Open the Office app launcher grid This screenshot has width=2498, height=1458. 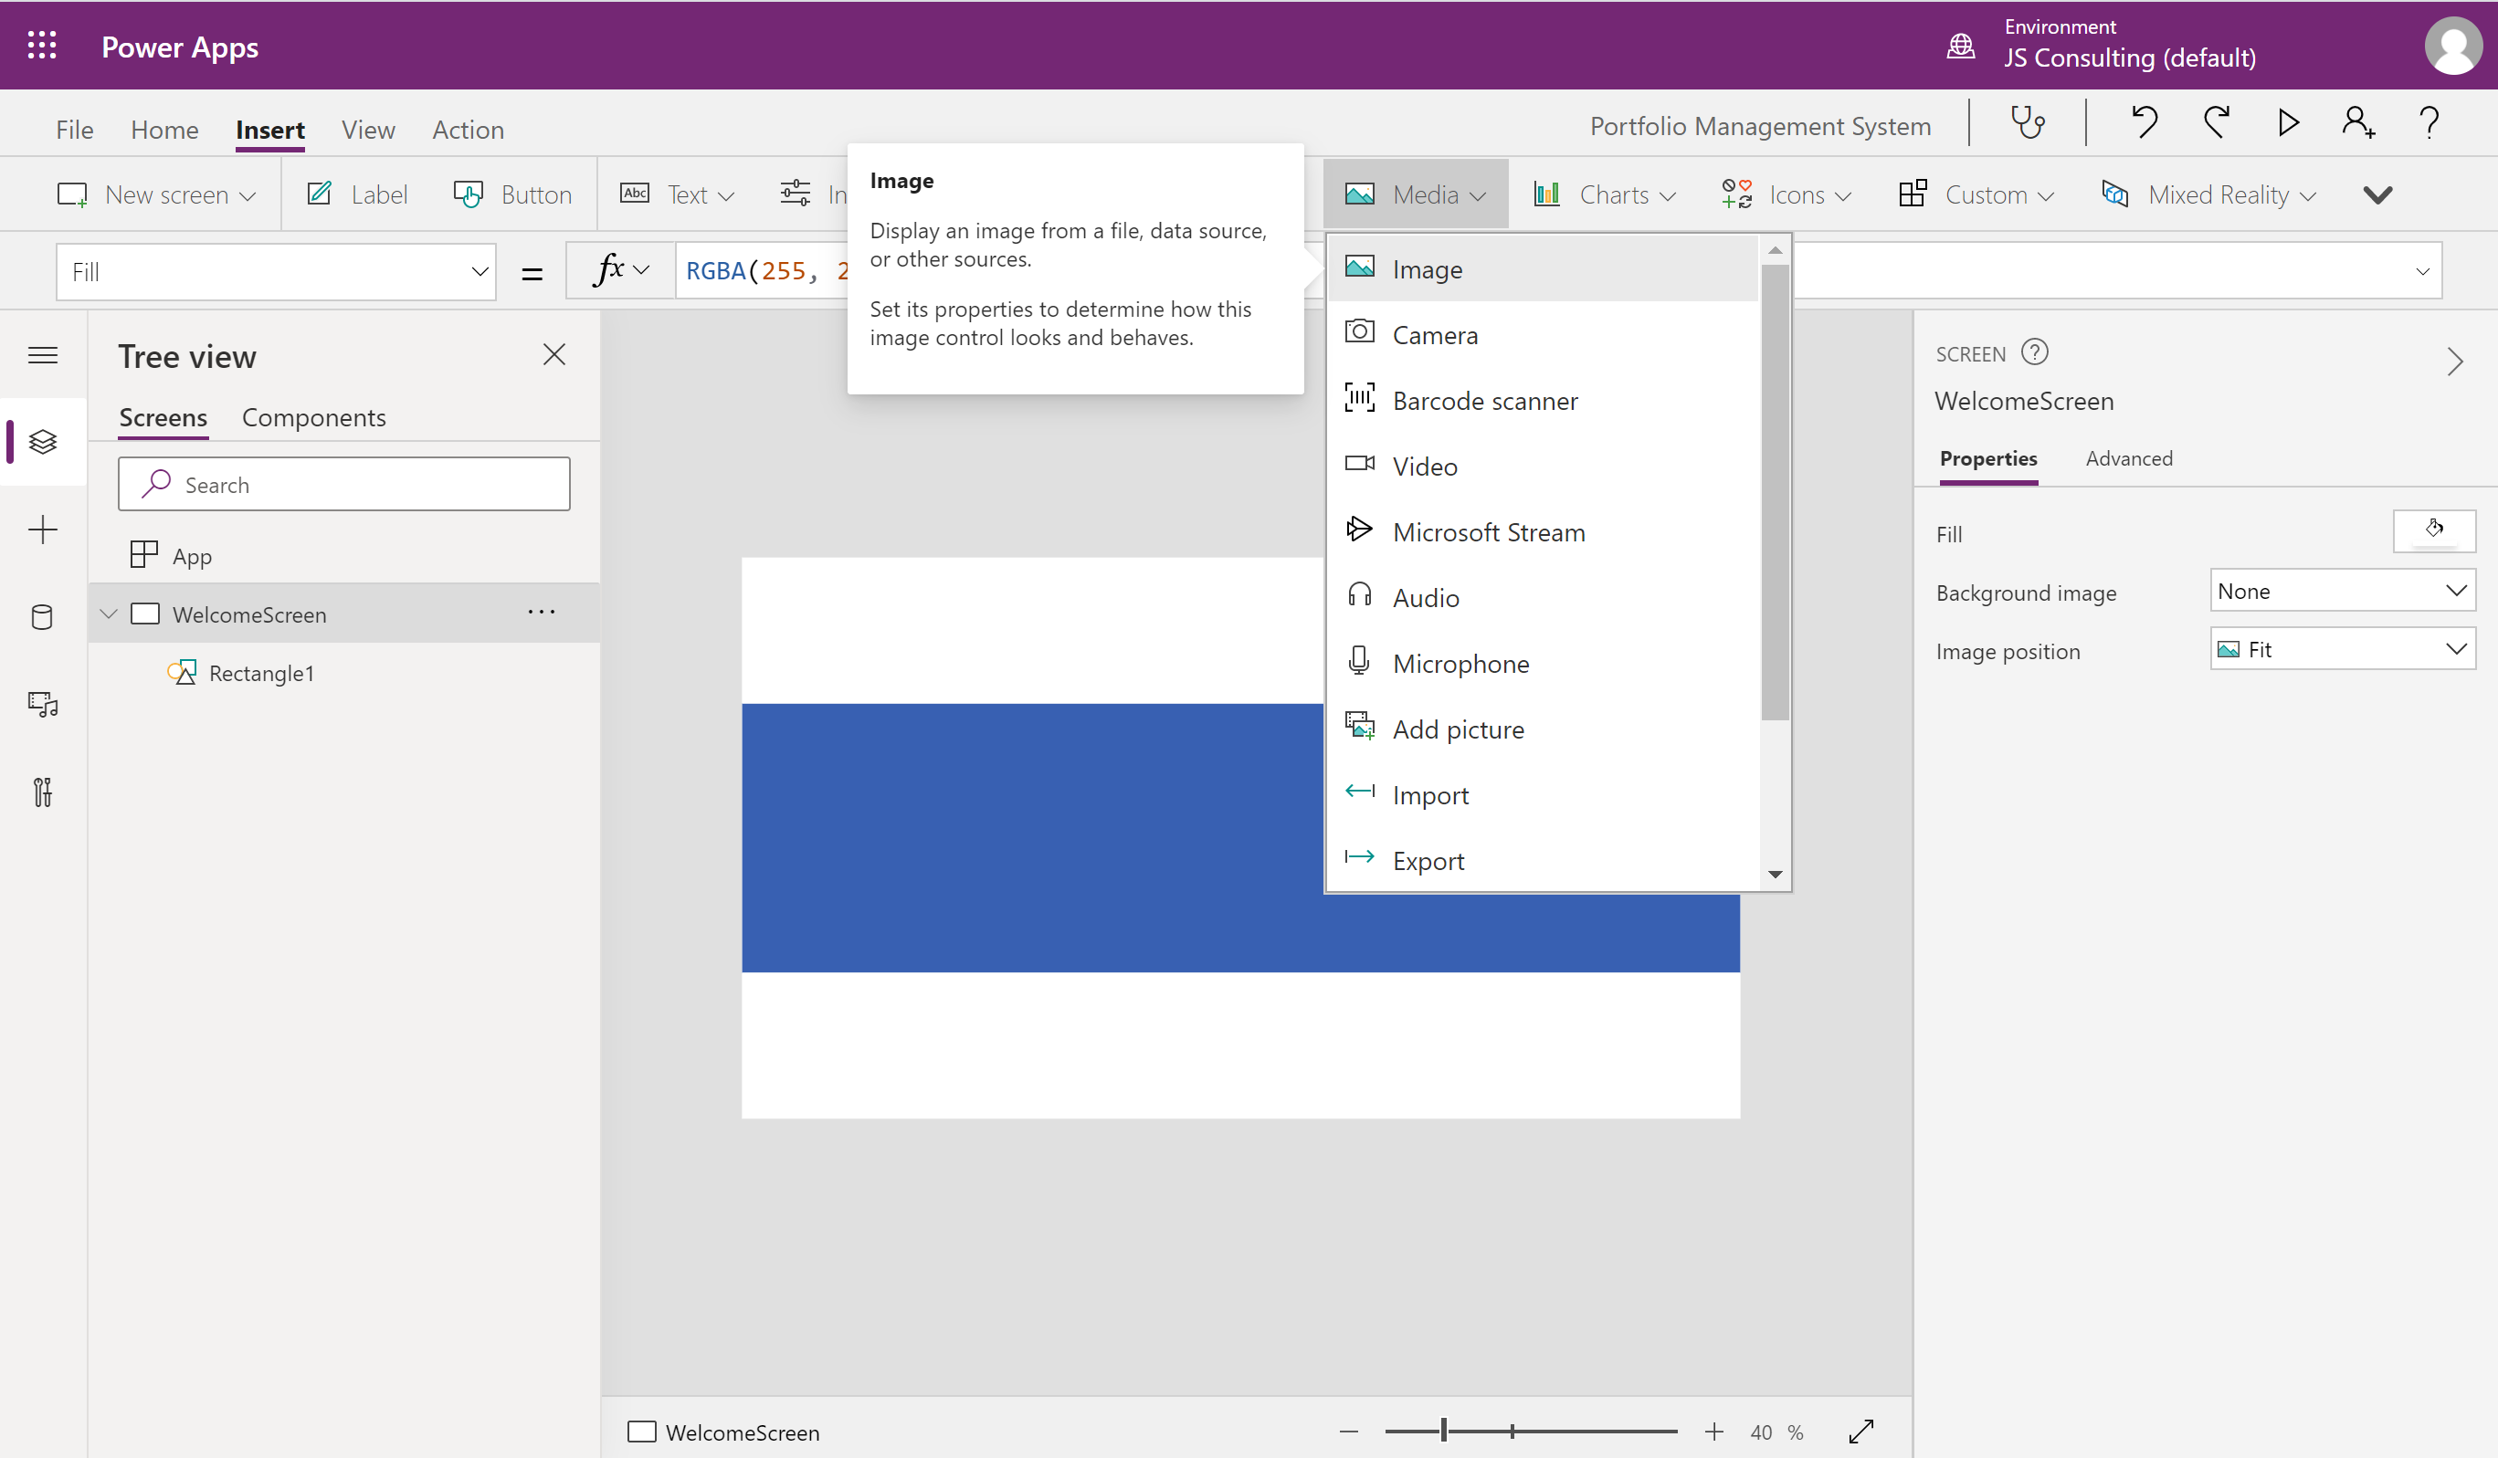[x=42, y=46]
